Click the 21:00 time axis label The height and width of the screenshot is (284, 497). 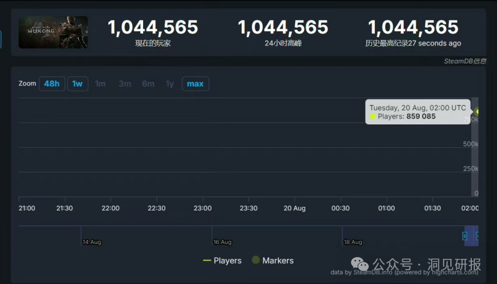coord(27,208)
